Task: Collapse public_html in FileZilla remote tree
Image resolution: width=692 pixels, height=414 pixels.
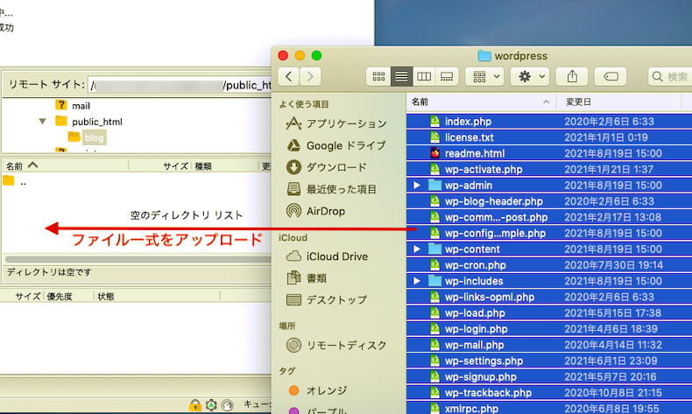Action: [x=42, y=122]
